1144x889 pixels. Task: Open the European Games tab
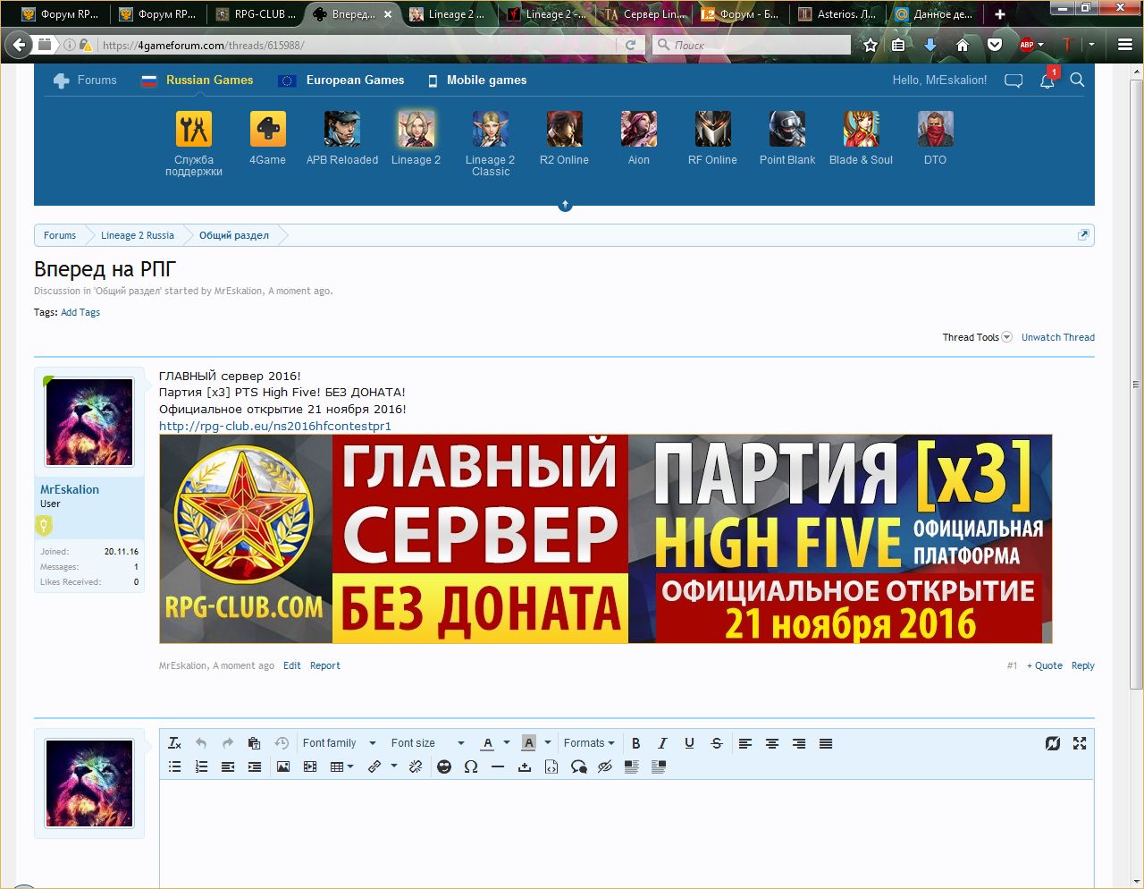pos(354,80)
